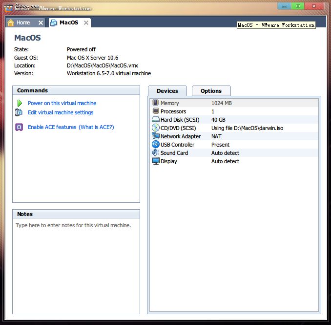Click the Edit virtual machine settings icon

19,112
